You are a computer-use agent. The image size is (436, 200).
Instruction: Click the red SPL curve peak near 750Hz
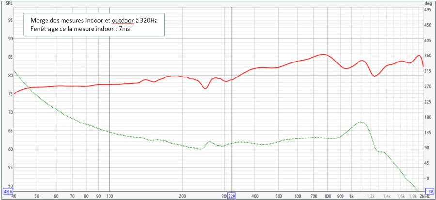pyautogui.click(x=324, y=55)
